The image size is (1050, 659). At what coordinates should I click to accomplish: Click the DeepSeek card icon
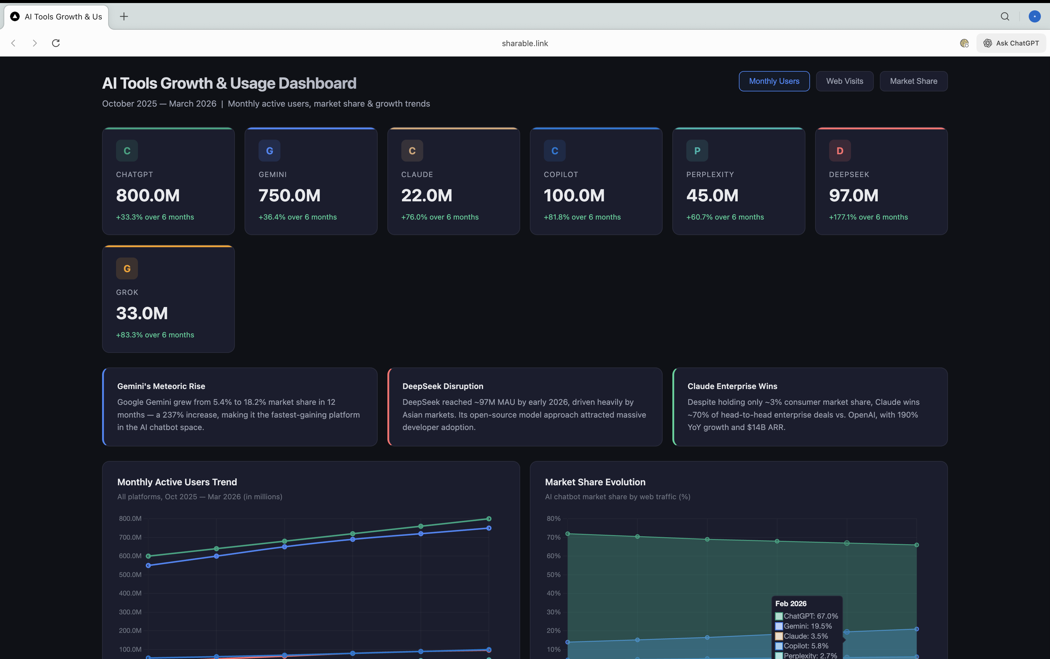tap(840, 150)
